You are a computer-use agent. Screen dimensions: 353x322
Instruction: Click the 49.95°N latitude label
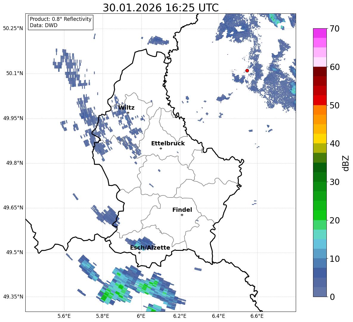(13, 118)
